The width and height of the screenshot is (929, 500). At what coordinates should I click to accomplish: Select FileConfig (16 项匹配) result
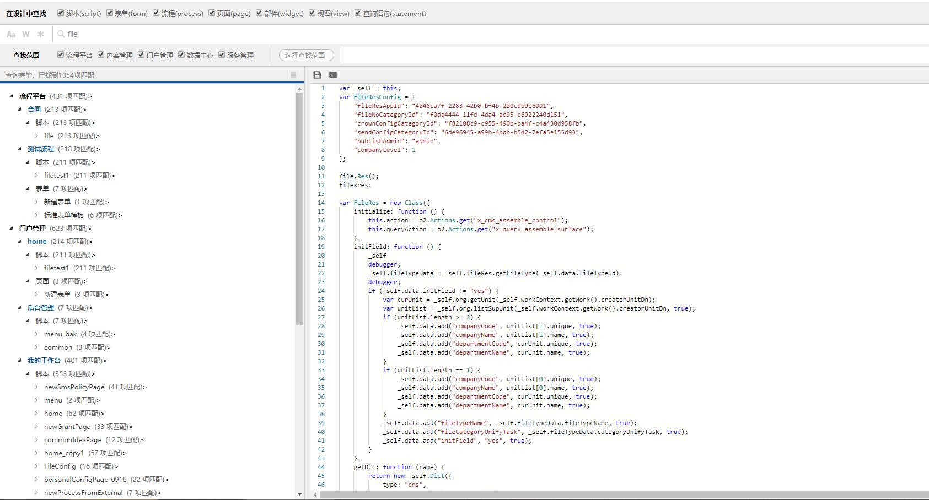81,466
